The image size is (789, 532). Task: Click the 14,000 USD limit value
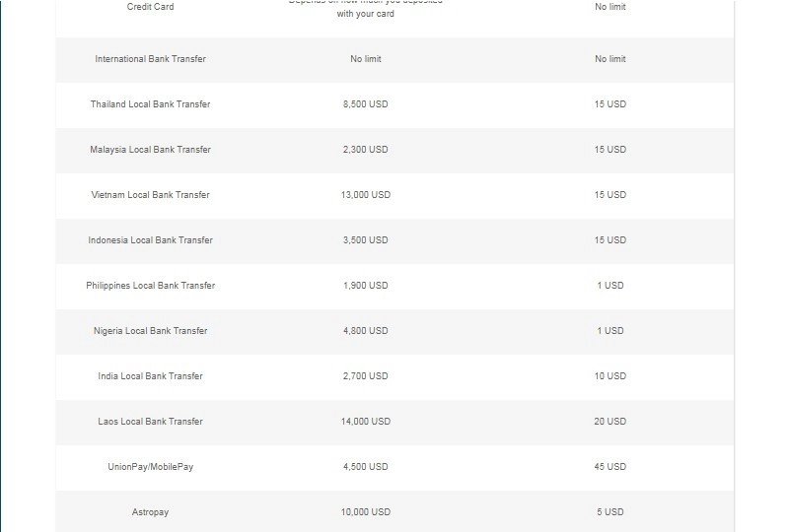tap(365, 422)
